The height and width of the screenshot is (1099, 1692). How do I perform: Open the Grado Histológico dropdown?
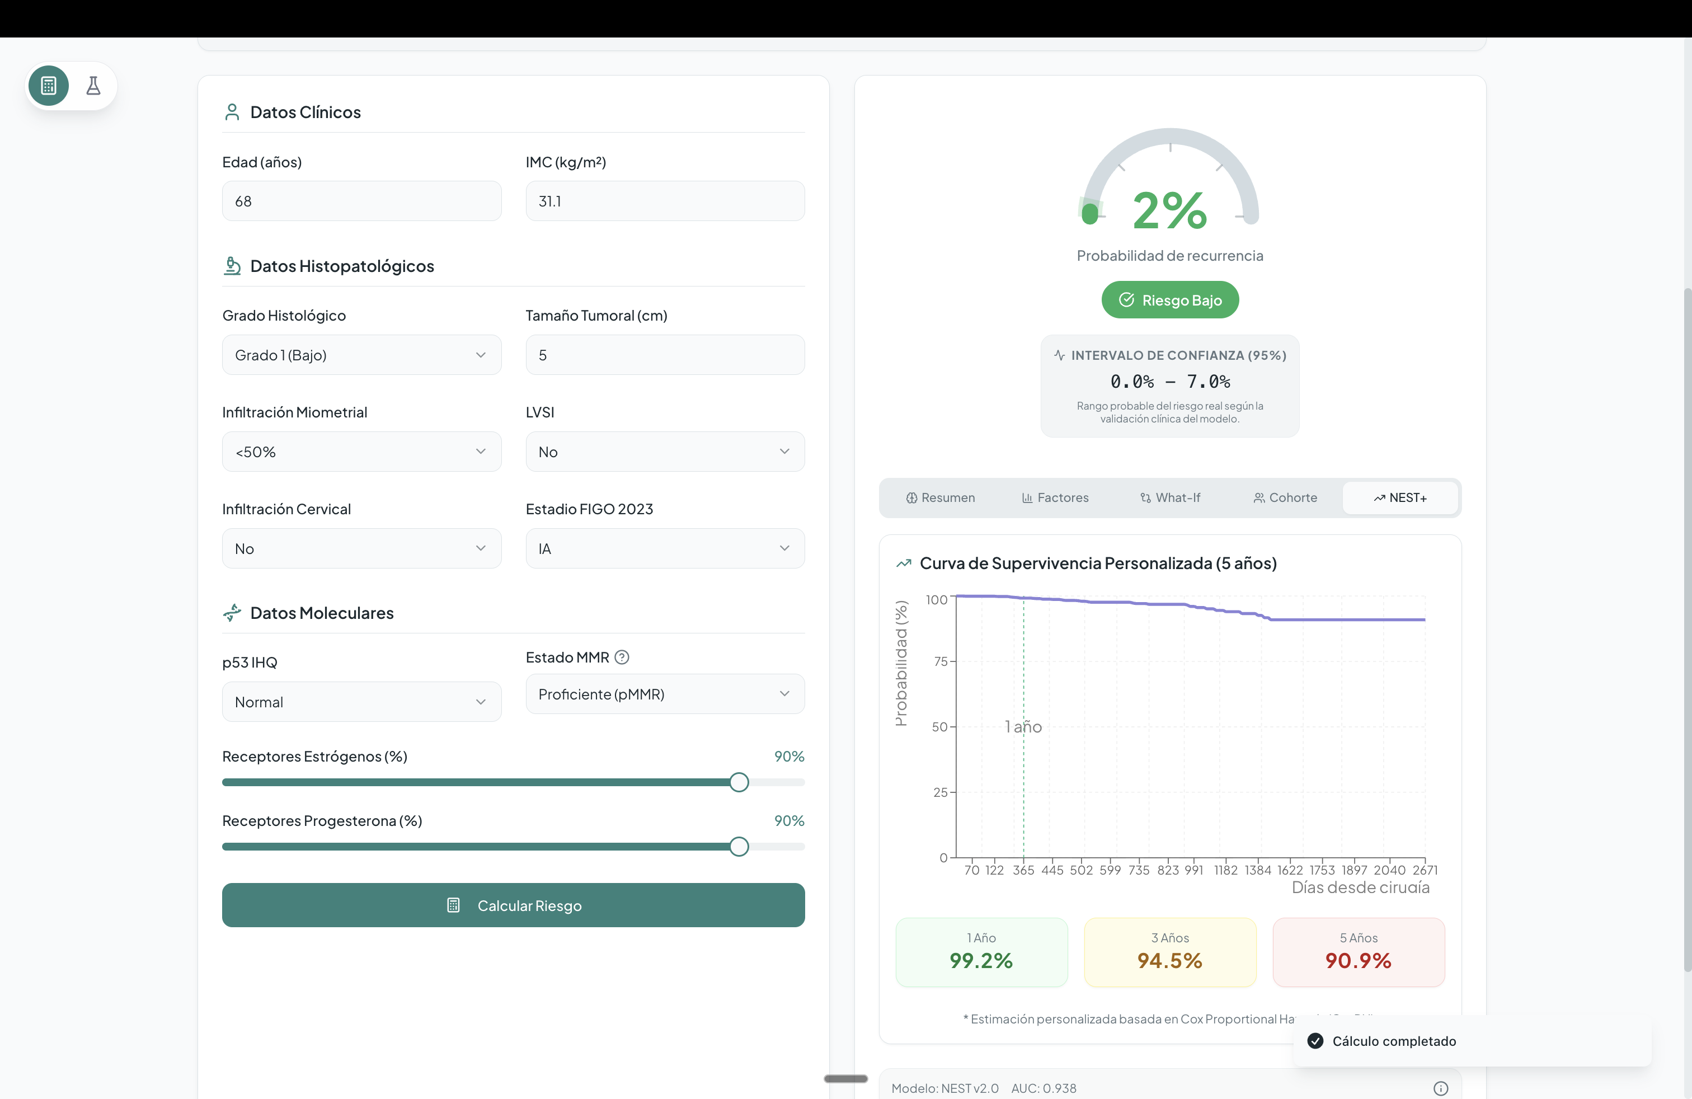(x=361, y=355)
